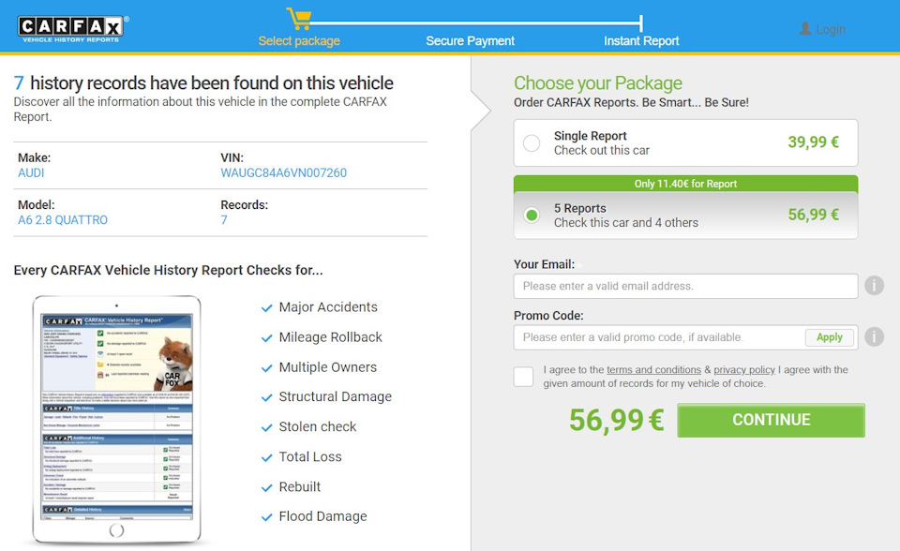The width and height of the screenshot is (900, 551).
Task: Tick the terms and conditions checkbox
Action: [x=523, y=377]
